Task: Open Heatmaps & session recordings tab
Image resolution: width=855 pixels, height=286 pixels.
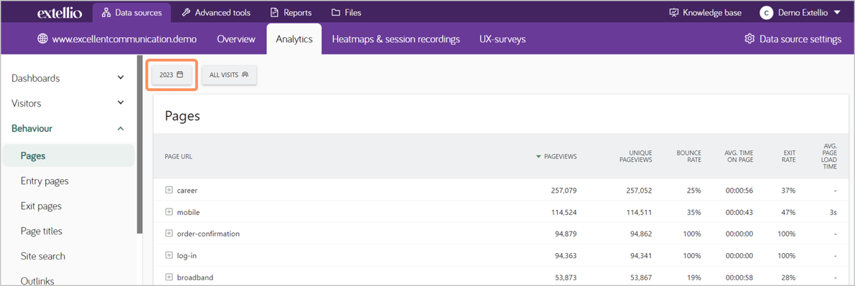Action: point(396,39)
